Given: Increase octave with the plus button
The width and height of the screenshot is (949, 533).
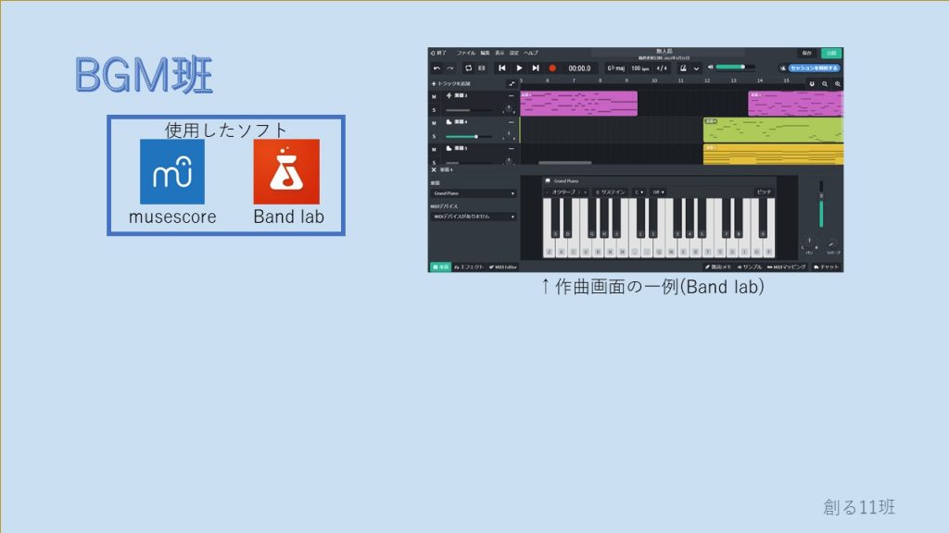Looking at the screenshot, I should [585, 192].
